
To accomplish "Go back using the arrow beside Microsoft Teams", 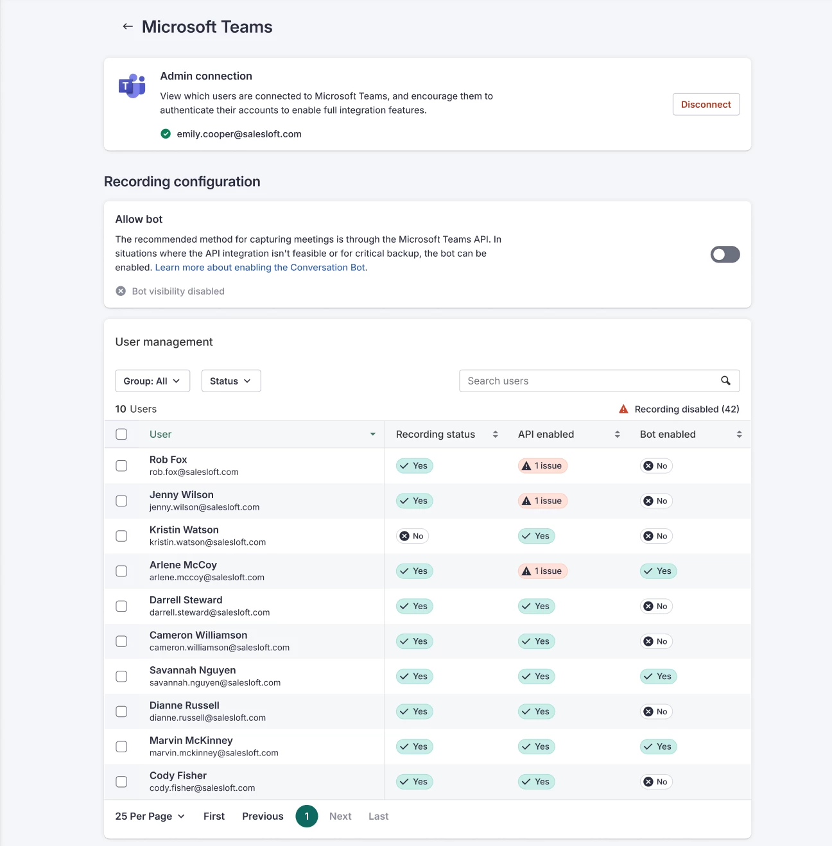I will (128, 26).
